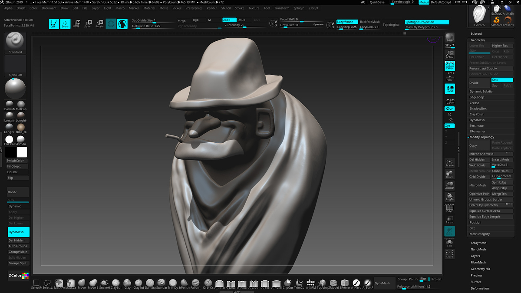Pick the TrimDynamic brush

[x=173, y=284]
